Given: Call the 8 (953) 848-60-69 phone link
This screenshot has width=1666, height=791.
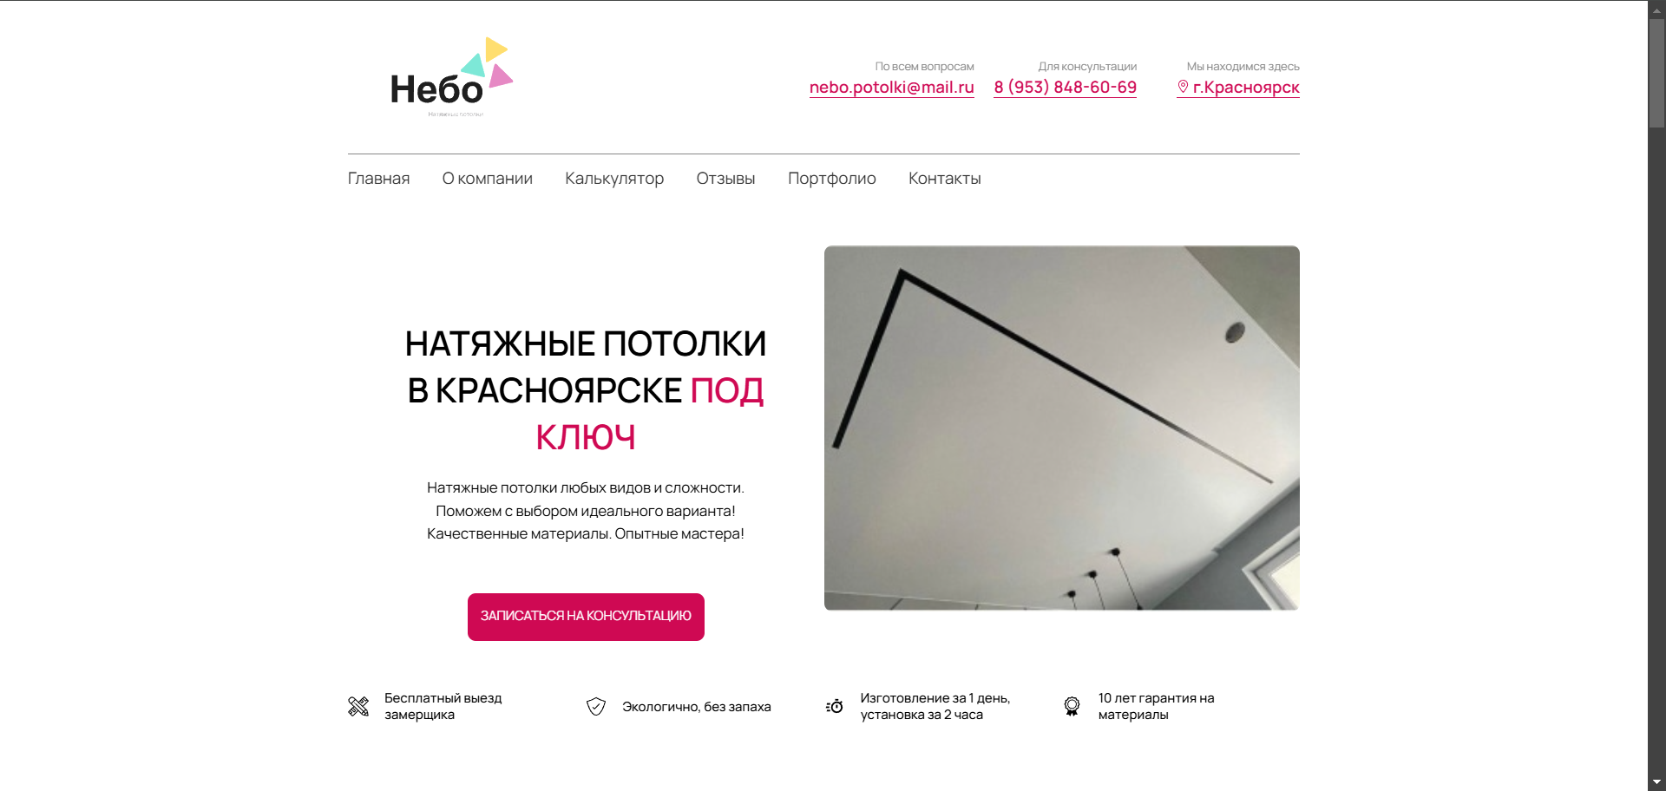Looking at the screenshot, I should [1066, 88].
